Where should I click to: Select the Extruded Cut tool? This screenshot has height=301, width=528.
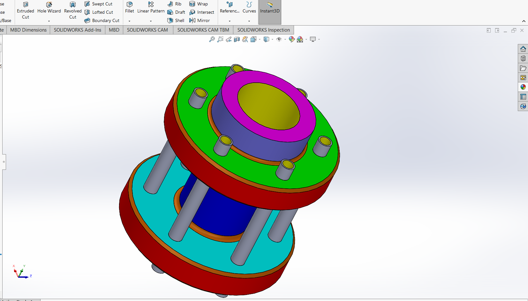[26, 11]
